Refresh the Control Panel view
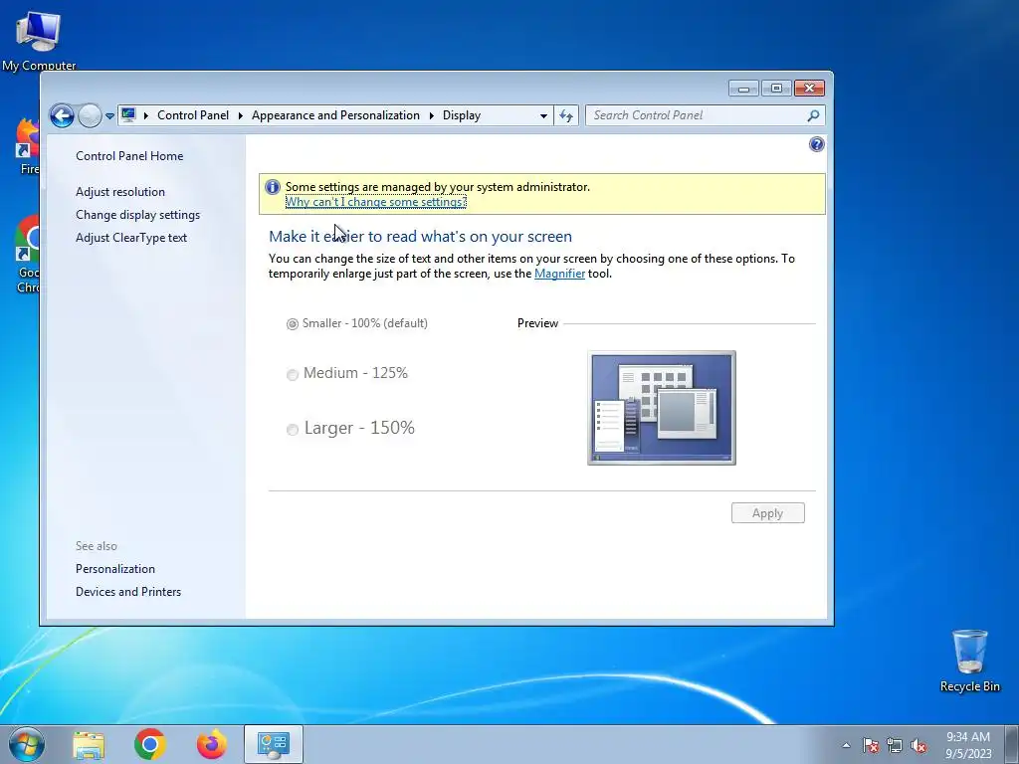The width and height of the screenshot is (1019, 764). click(566, 115)
